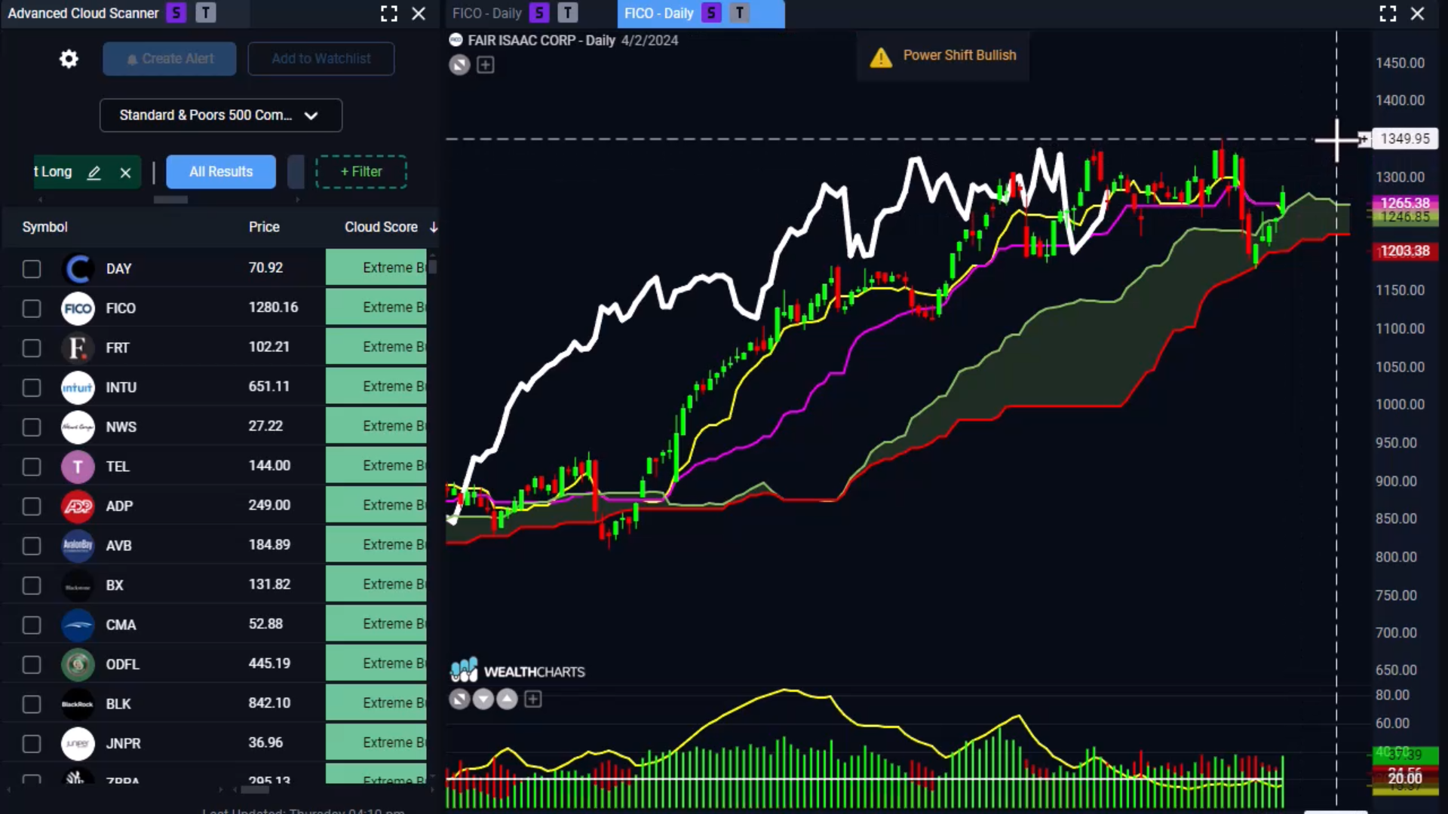Click the Power Shift Bullish alert label
The height and width of the screenshot is (814, 1448).
click(x=959, y=55)
